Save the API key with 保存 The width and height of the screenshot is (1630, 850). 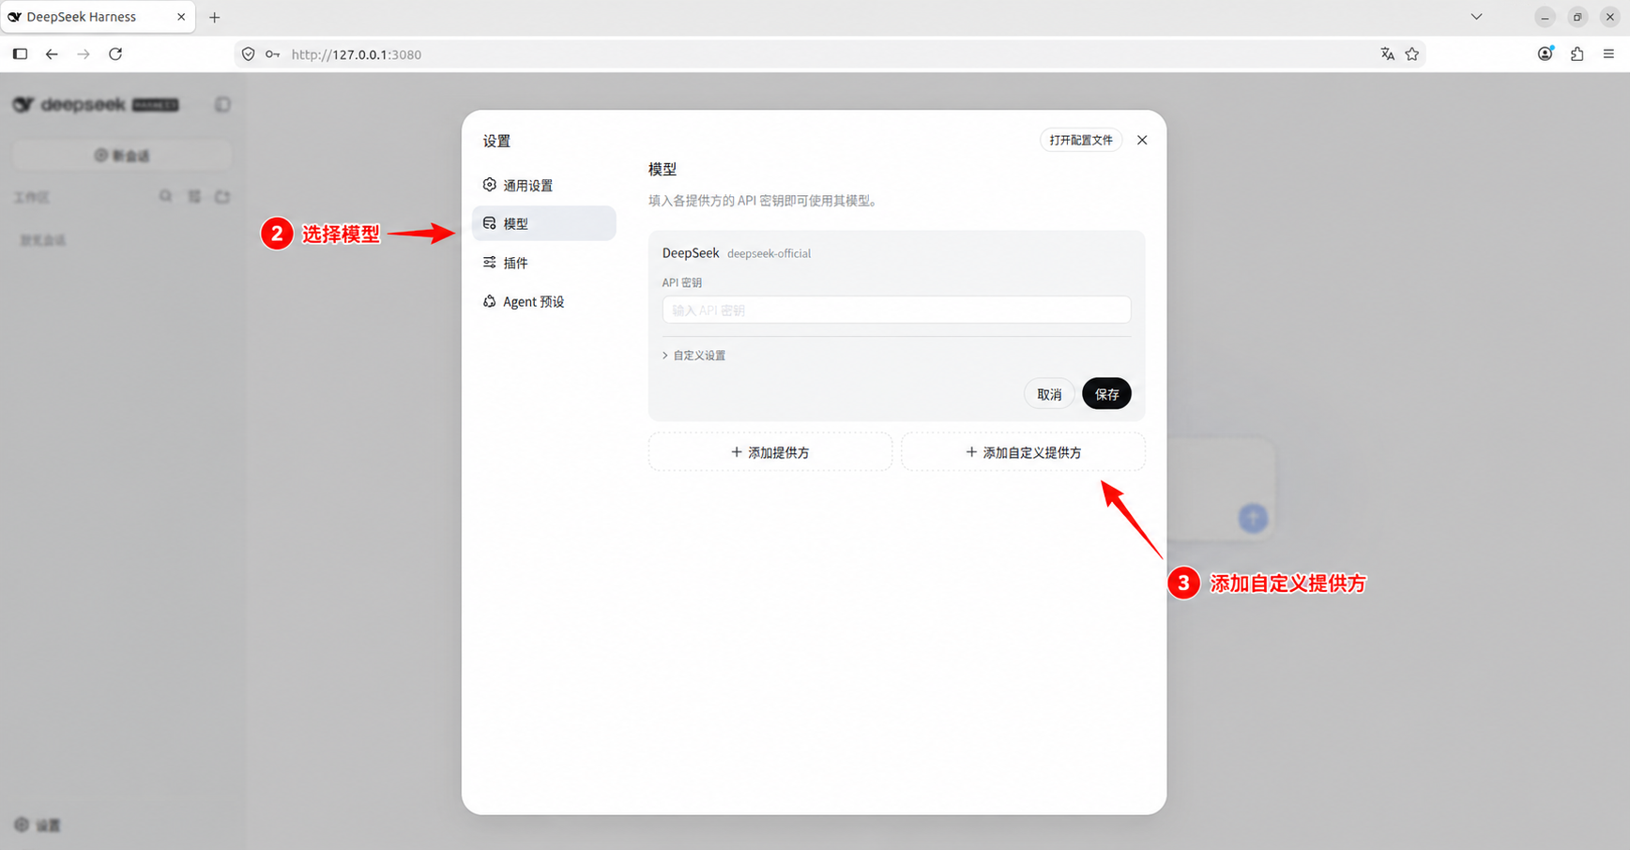pos(1106,394)
